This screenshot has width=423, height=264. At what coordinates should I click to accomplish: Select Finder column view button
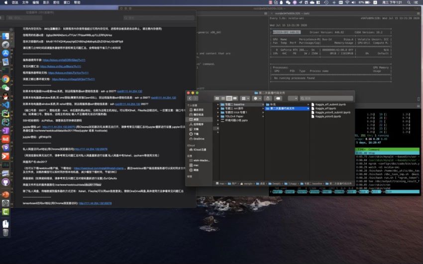(x=229, y=98)
